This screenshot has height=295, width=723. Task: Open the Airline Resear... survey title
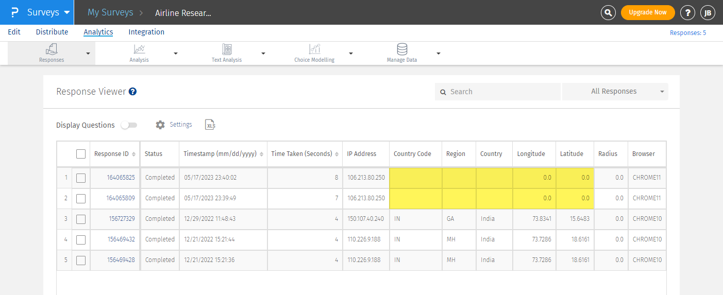183,13
